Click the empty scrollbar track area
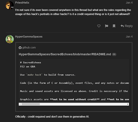This screenshot has width=138, height=122. [83, 104]
